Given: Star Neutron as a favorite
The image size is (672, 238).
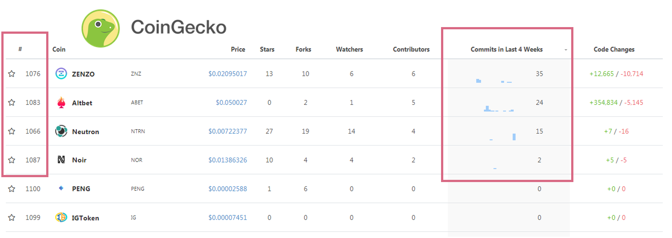Looking at the screenshot, I should pyautogui.click(x=12, y=131).
